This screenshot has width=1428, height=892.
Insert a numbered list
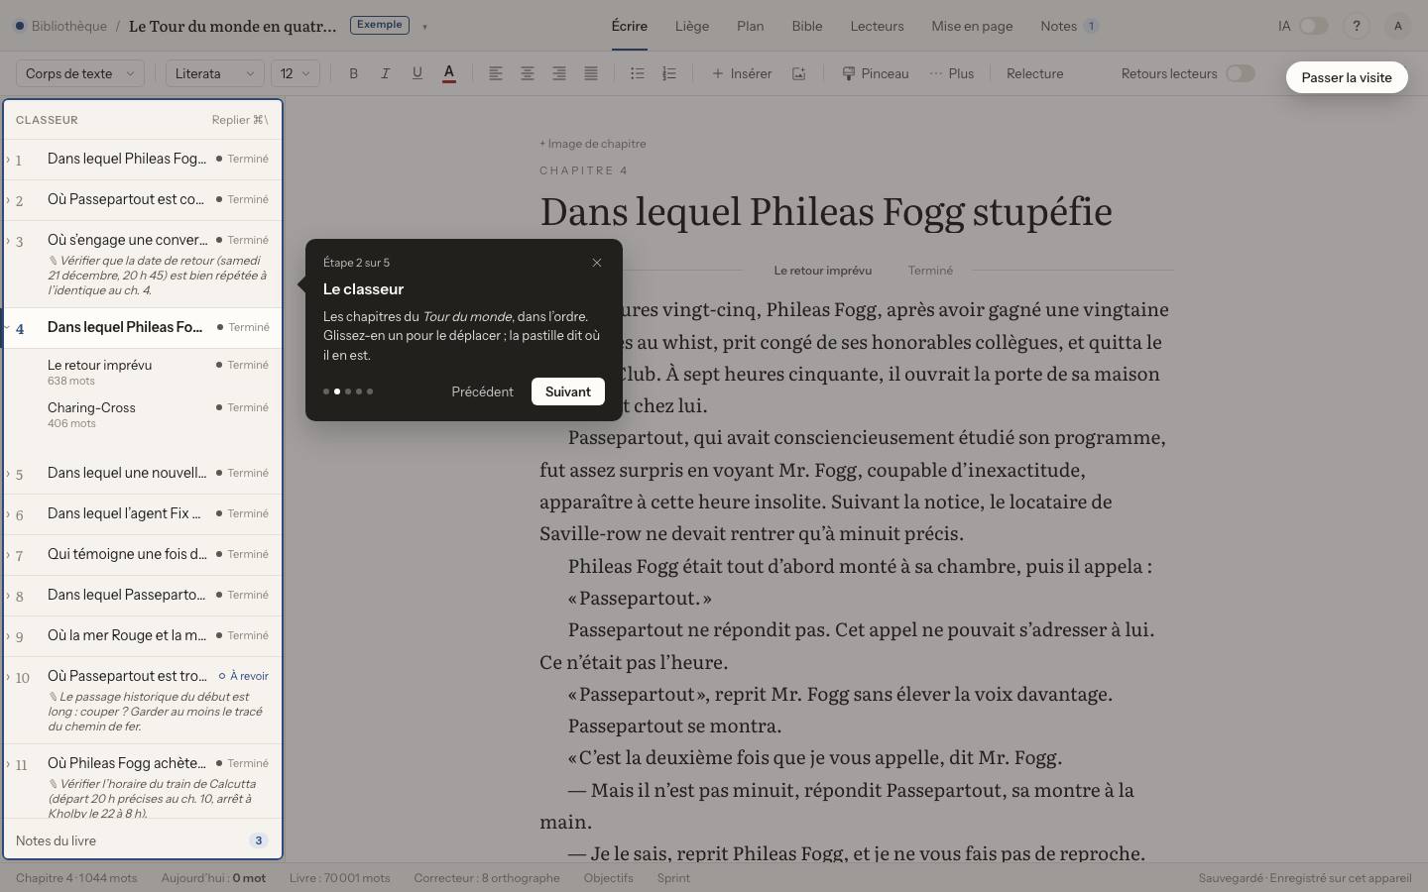point(669,73)
